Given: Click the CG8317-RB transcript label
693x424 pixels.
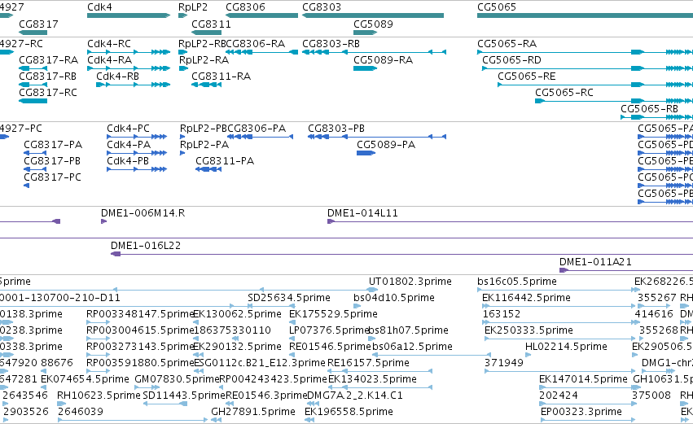Looking at the screenshot, I should pos(48,76).
